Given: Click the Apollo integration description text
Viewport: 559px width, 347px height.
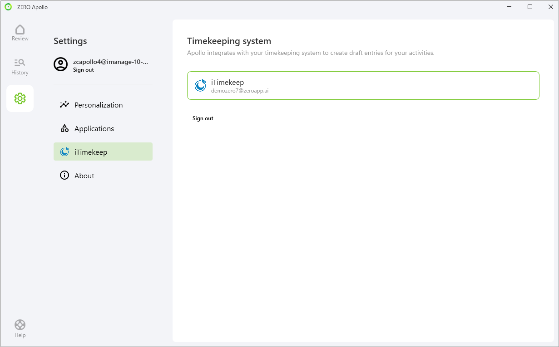Looking at the screenshot, I should tap(311, 53).
